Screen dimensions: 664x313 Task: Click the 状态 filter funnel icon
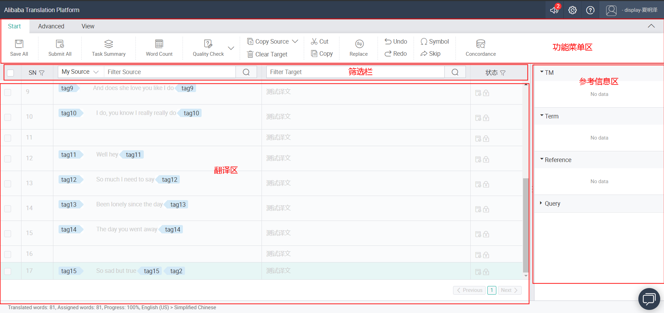click(503, 73)
